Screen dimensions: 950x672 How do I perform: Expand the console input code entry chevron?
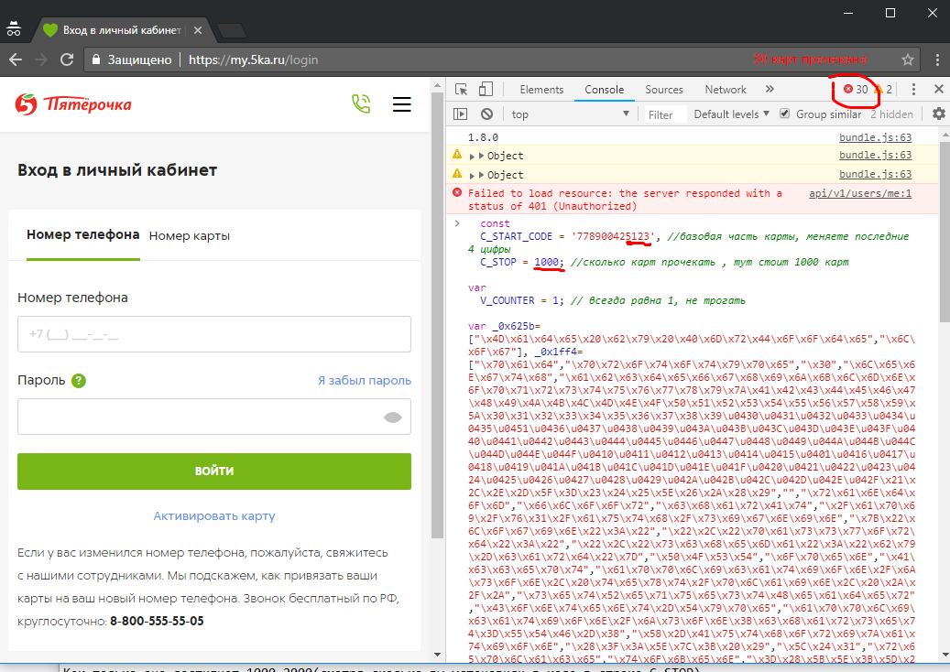[x=458, y=223]
